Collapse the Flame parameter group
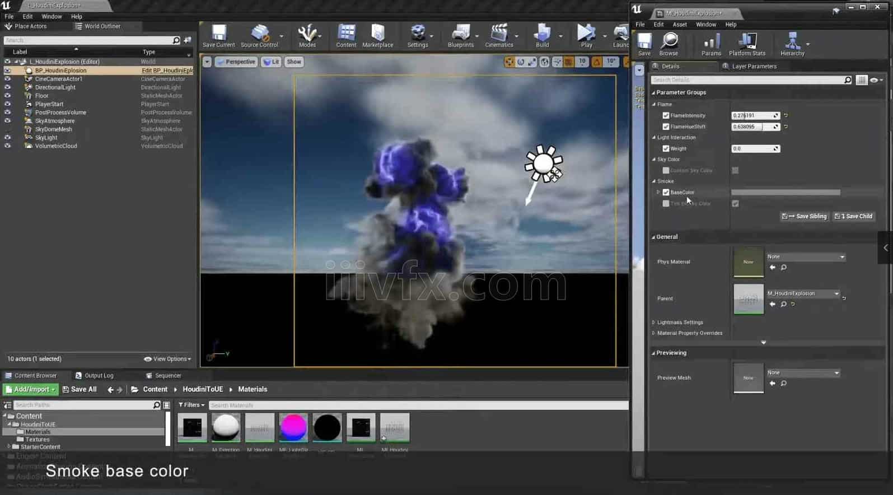This screenshot has width=893, height=495. coord(654,105)
